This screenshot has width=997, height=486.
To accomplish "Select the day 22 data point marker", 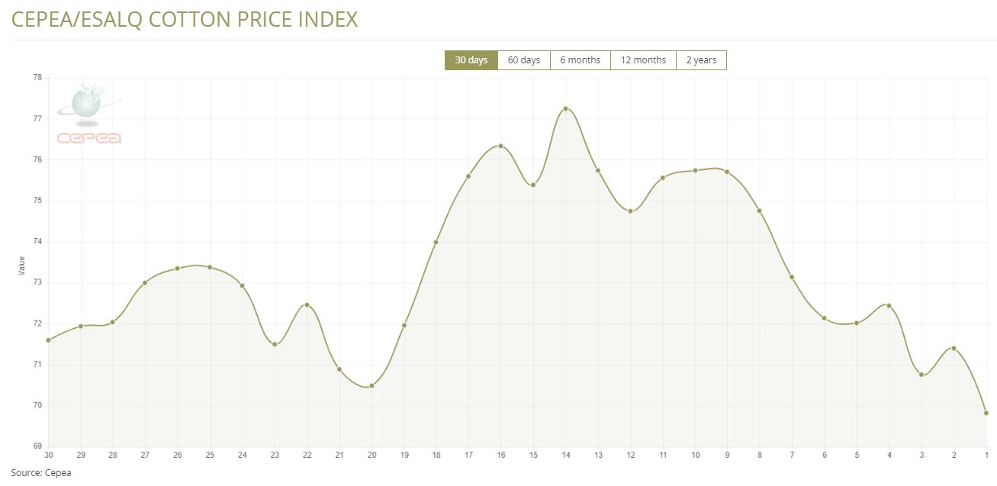I will point(307,305).
